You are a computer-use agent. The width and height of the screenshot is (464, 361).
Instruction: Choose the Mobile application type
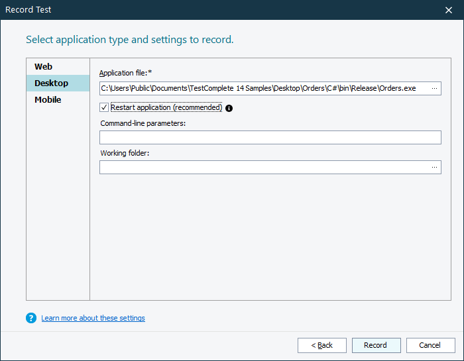click(x=48, y=100)
